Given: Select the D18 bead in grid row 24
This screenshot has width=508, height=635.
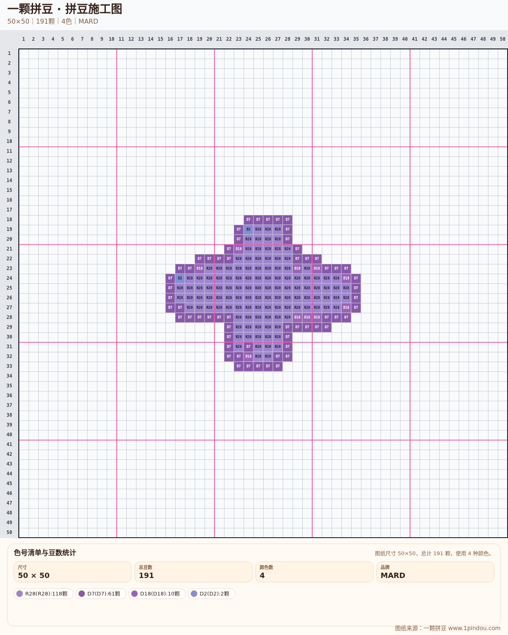Looking at the screenshot, I should point(346,278).
